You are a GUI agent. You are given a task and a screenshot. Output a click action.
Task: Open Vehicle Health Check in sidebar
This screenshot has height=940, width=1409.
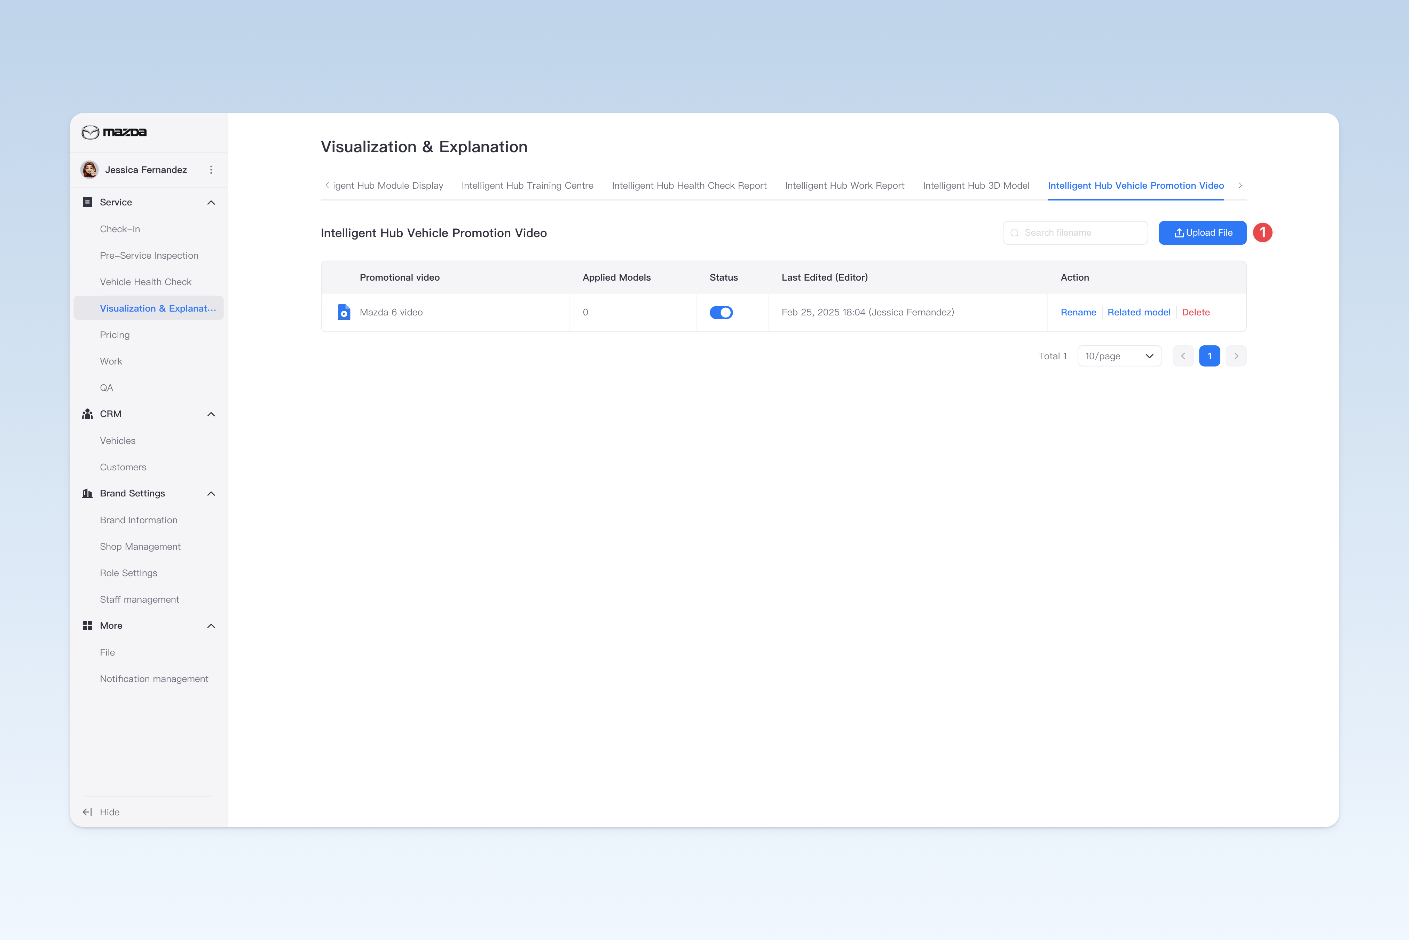145,282
